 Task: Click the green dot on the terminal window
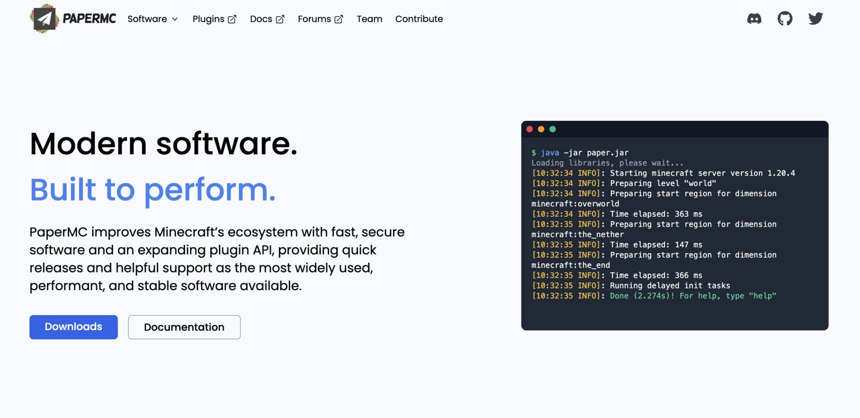click(553, 129)
